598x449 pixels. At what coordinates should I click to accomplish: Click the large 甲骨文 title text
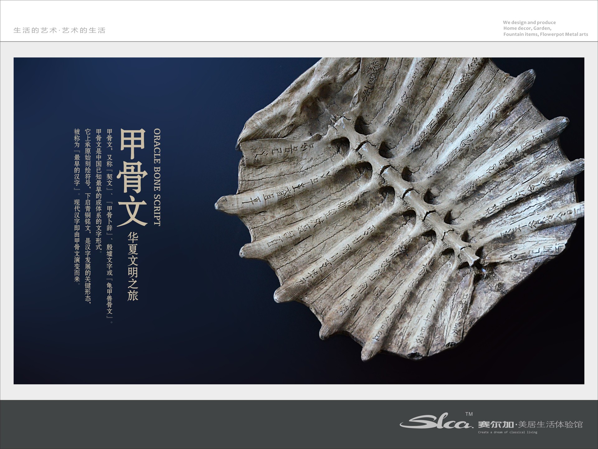(132, 177)
